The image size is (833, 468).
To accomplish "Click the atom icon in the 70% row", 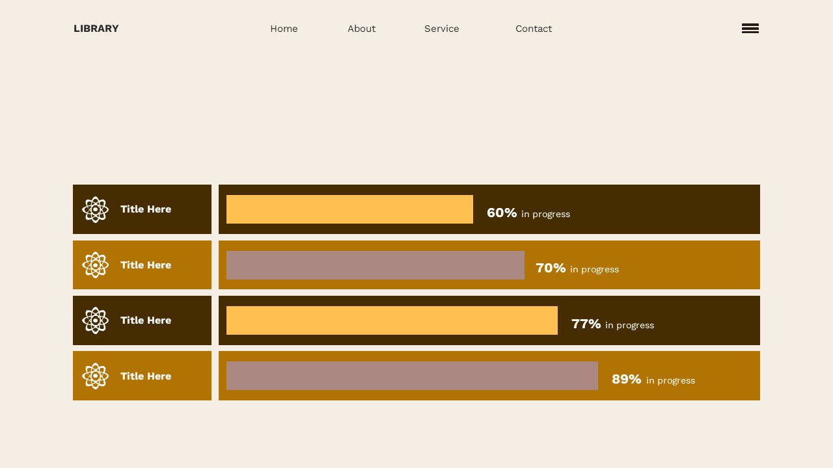I will (x=95, y=265).
